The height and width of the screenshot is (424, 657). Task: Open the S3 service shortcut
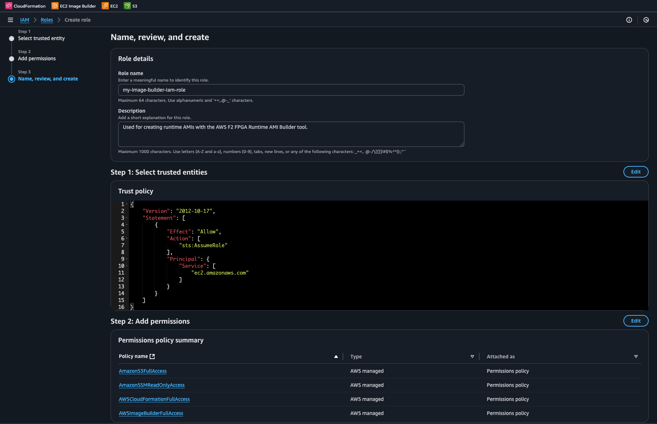coord(130,6)
